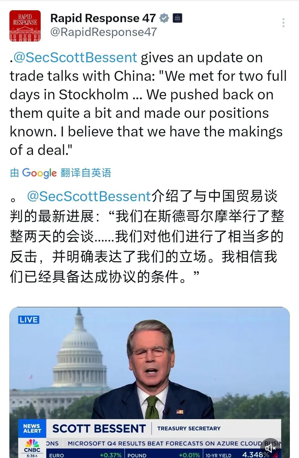This screenshot has height=458, width=299.
Task: Tap the Rapid Response 47 display name
Action: tap(103, 18)
